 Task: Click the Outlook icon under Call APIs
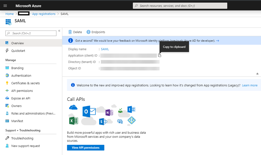click(x=89, y=111)
